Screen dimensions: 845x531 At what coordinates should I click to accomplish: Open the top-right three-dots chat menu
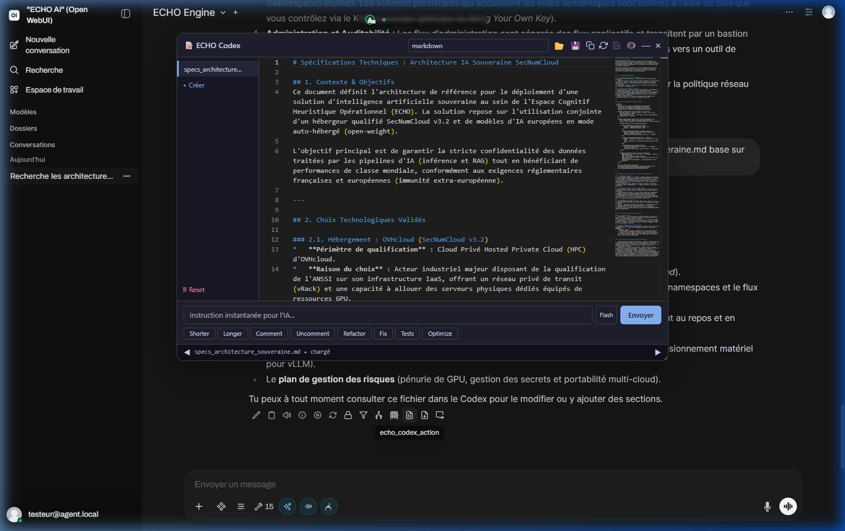point(789,12)
